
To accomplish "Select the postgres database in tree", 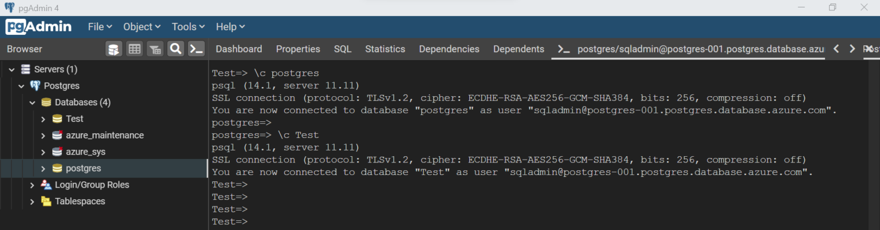I will [x=83, y=168].
